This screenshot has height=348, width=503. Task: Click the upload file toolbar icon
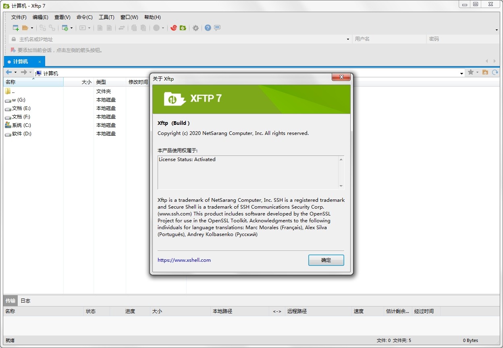pos(100,28)
